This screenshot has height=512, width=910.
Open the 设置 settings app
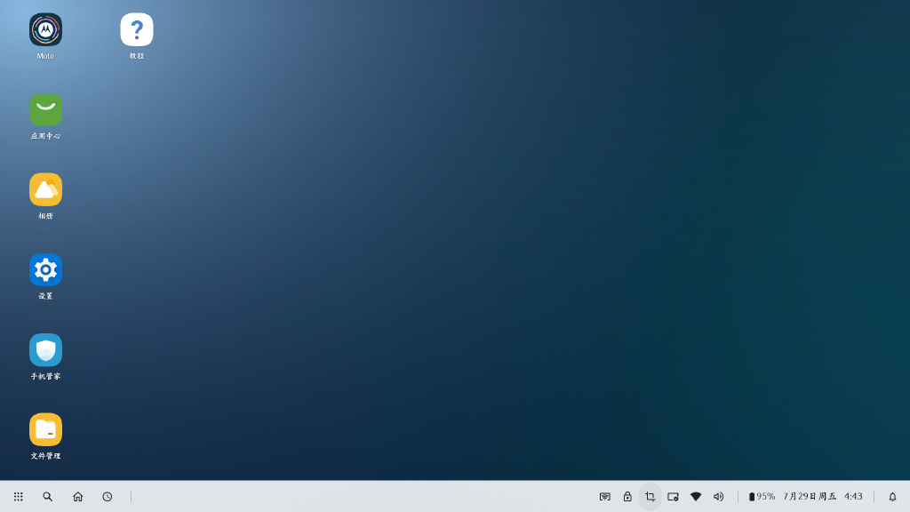tap(45, 269)
